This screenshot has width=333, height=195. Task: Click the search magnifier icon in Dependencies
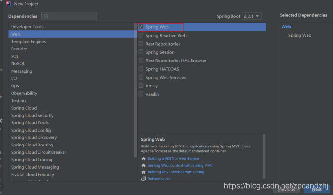click(46, 16)
